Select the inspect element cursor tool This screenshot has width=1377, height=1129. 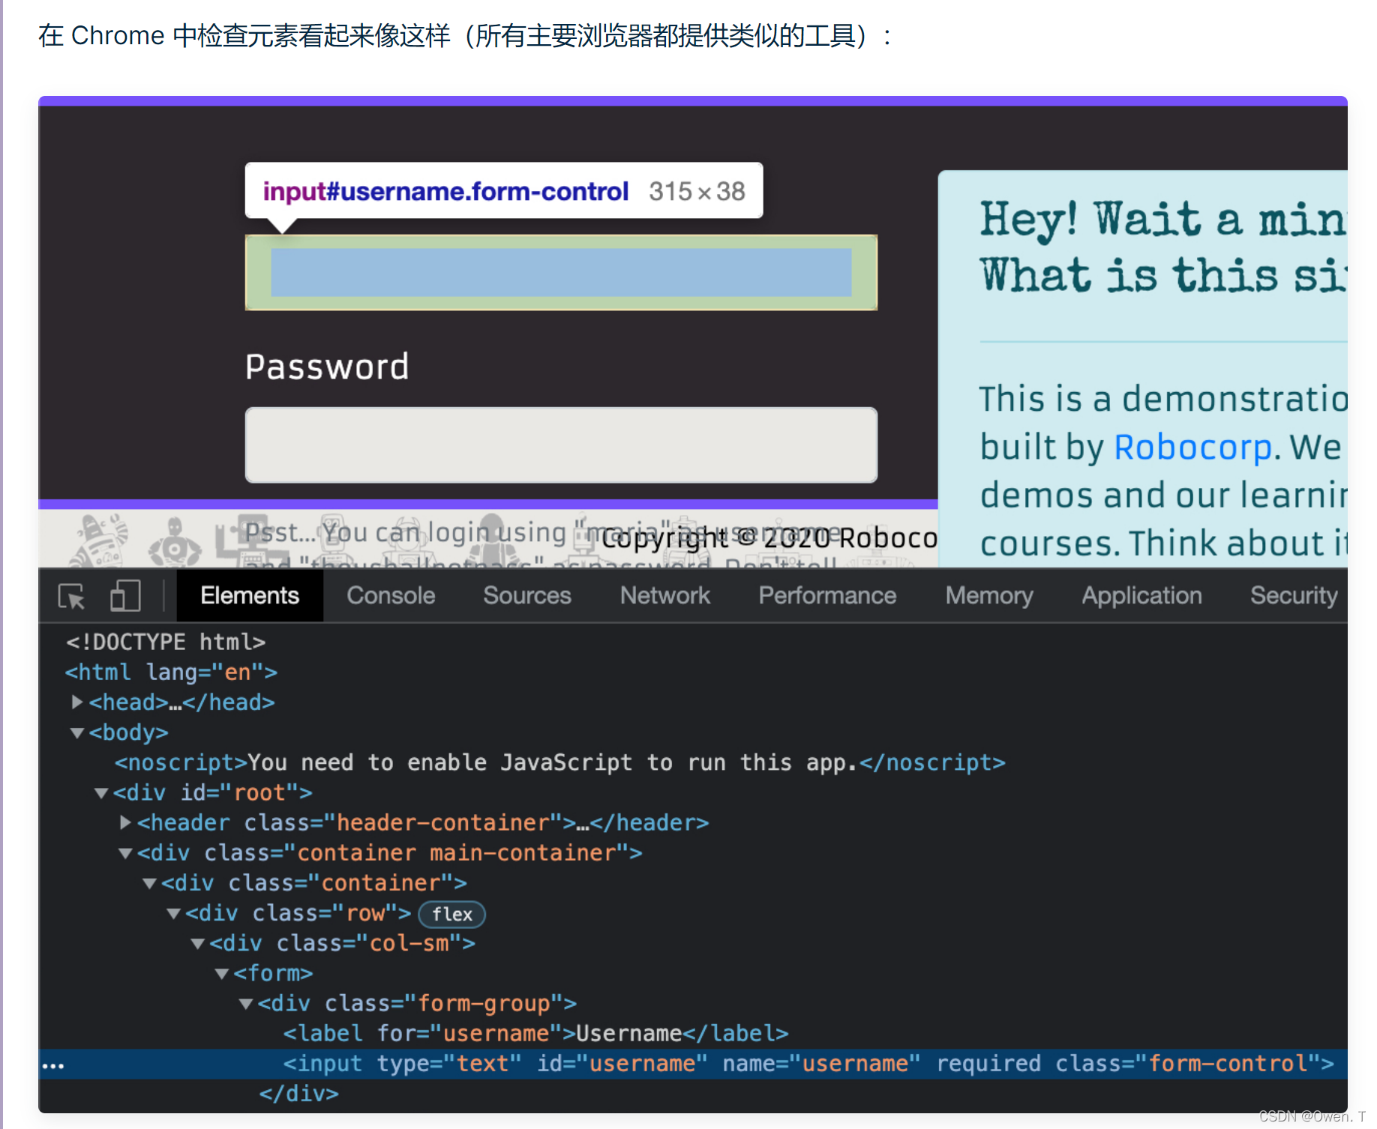[70, 595]
